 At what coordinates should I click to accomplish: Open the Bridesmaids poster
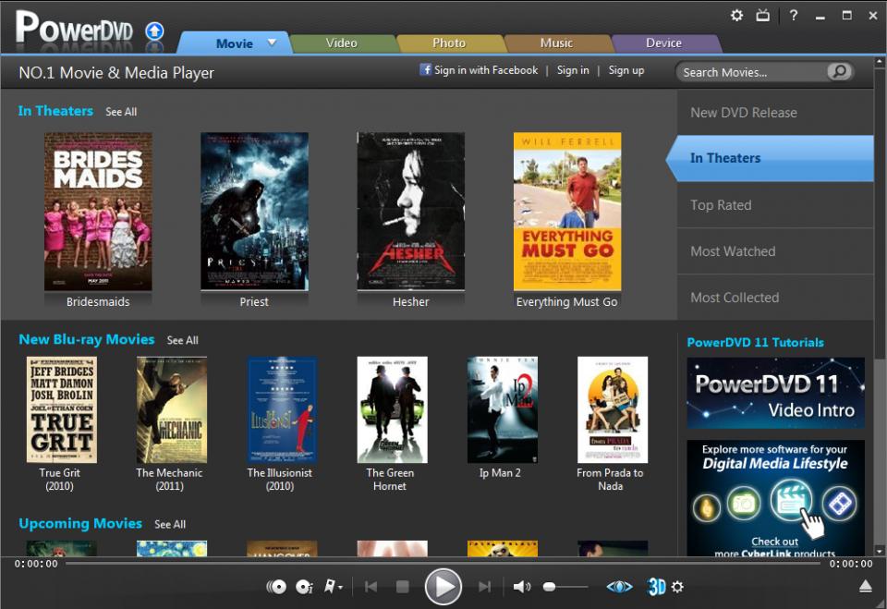point(98,211)
